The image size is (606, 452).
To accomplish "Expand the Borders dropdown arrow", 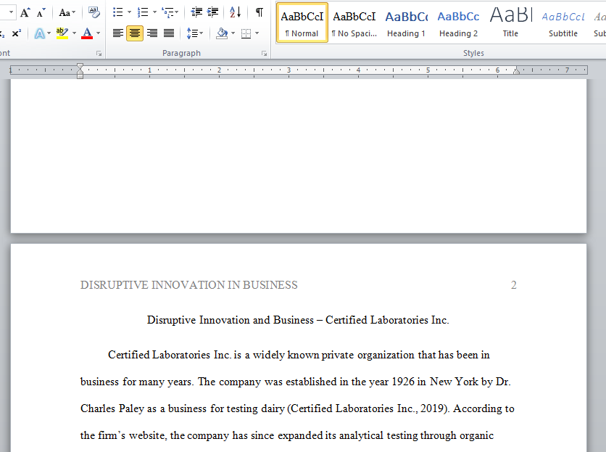I will point(257,33).
